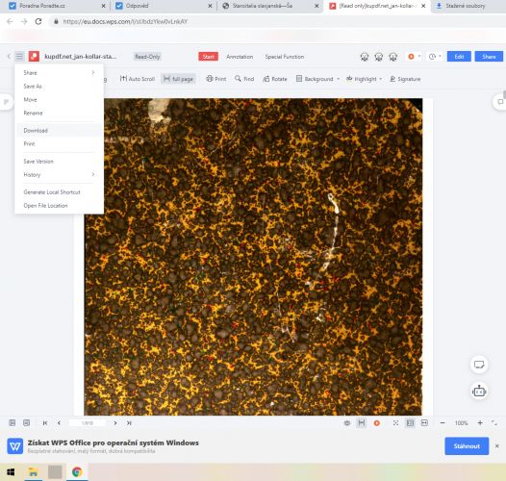
Task: Click the zoom in plus icon
Action: [480, 423]
